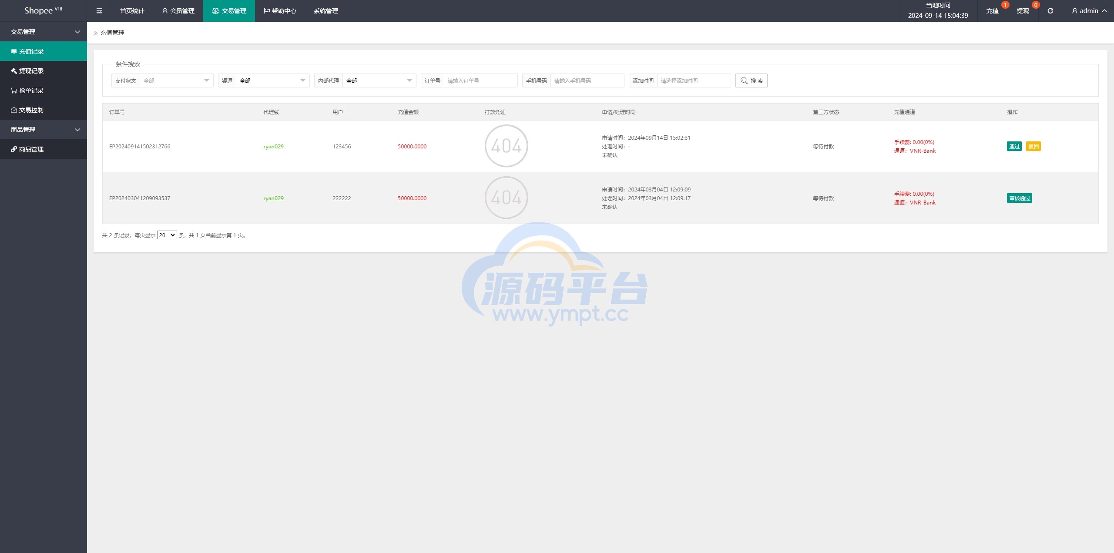The height and width of the screenshot is (553, 1114).
Task: Open 会员管理 top menu
Action: 178,11
